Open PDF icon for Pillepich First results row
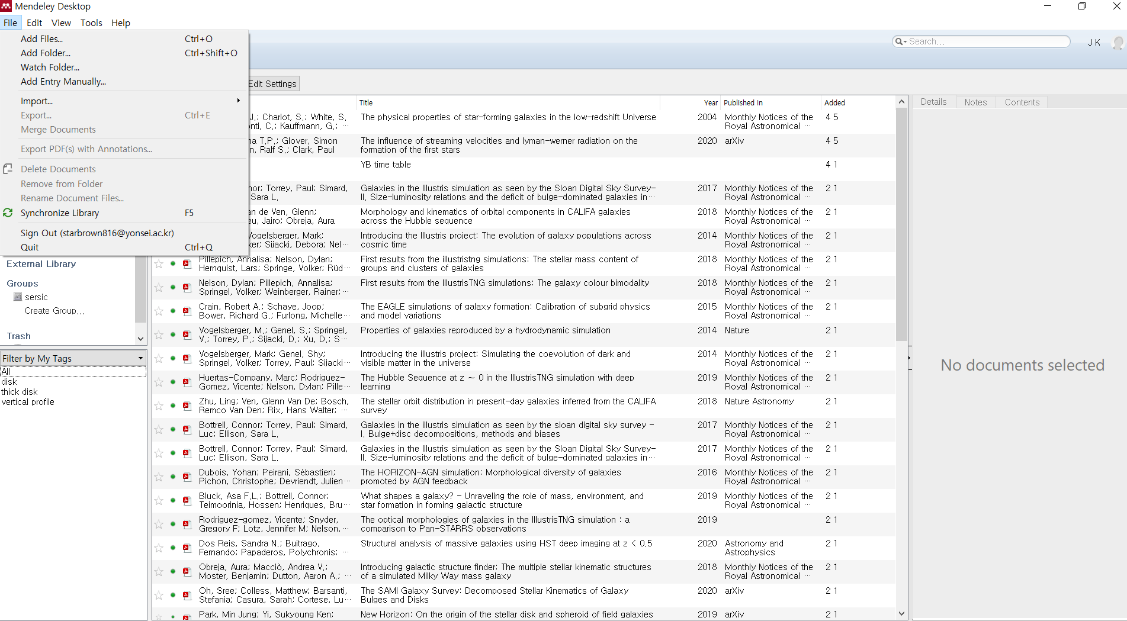 pyautogui.click(x=187, y=263)
